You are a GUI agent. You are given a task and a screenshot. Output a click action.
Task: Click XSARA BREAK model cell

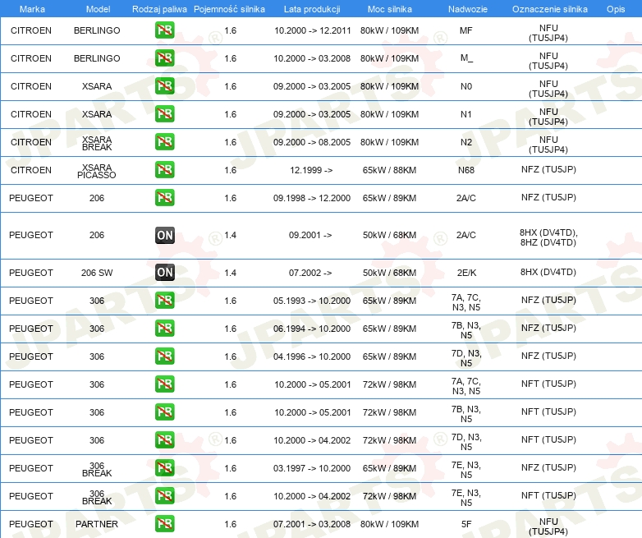point(97,144)
